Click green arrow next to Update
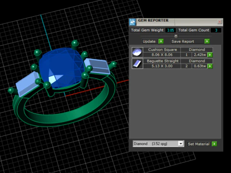231x173 pixels. pyautogui.click(x=161, y=41)
